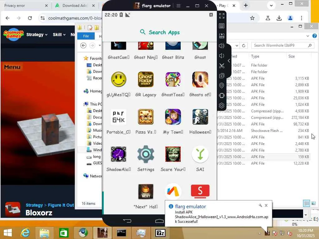Click the emulator volume down icon
The height and width of the screenshot is (239, 319).
[x=222, y=56]
